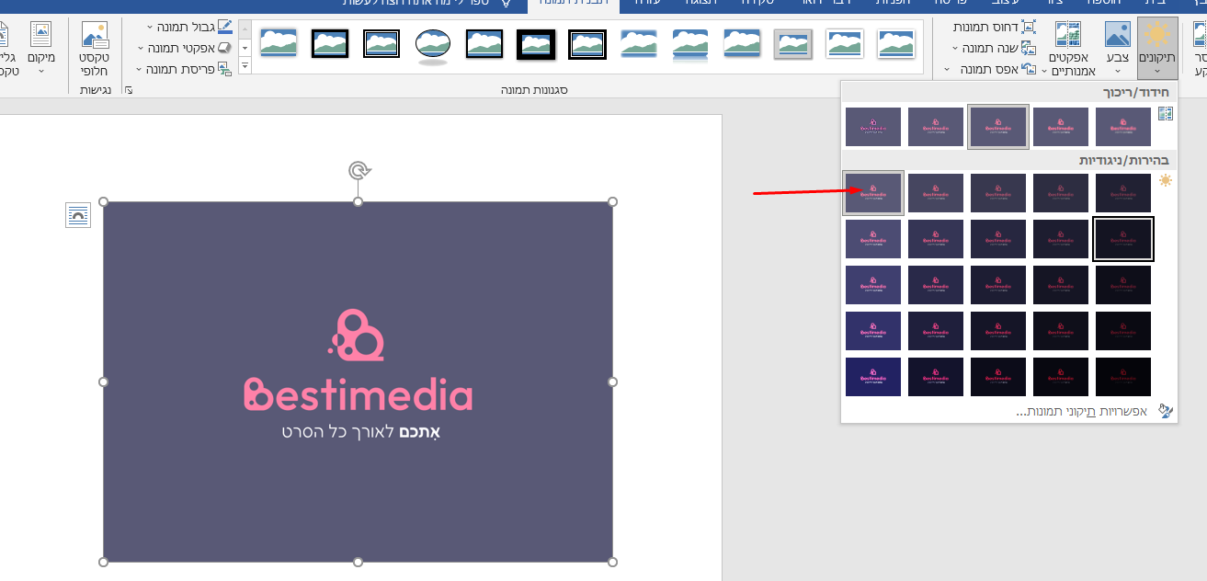Expand the אפקטים אמנותיים dropdown arrow
Screen dimensions: 1207x581
click(1044, 71)
